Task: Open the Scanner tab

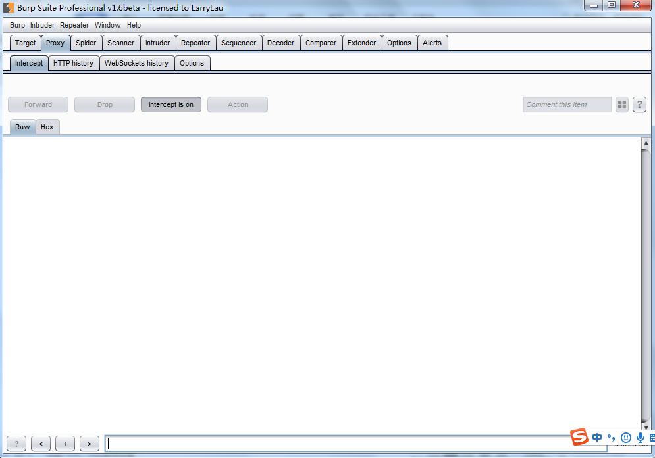Action: click(120, 43)
